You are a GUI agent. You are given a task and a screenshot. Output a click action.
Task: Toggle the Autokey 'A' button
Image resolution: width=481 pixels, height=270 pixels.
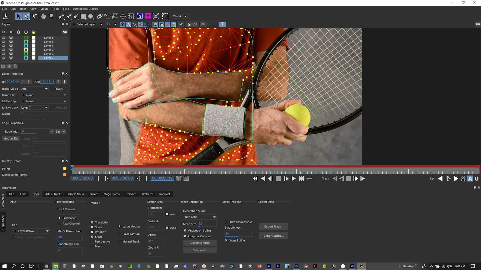(470, 178)
